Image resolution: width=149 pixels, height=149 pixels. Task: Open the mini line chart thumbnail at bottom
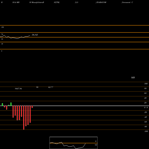tap(74, 143)
